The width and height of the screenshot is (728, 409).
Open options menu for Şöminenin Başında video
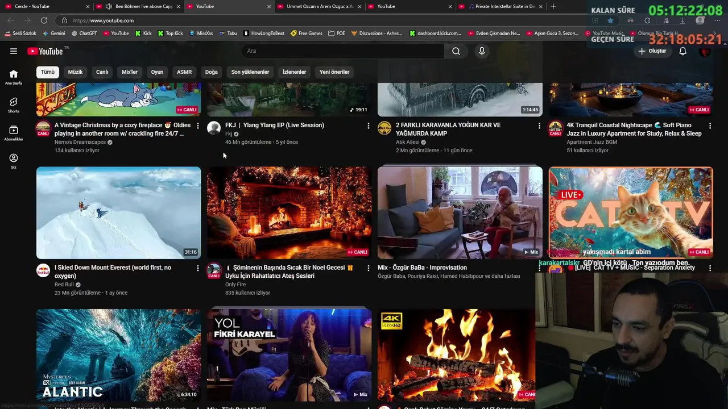pos(368,268)
